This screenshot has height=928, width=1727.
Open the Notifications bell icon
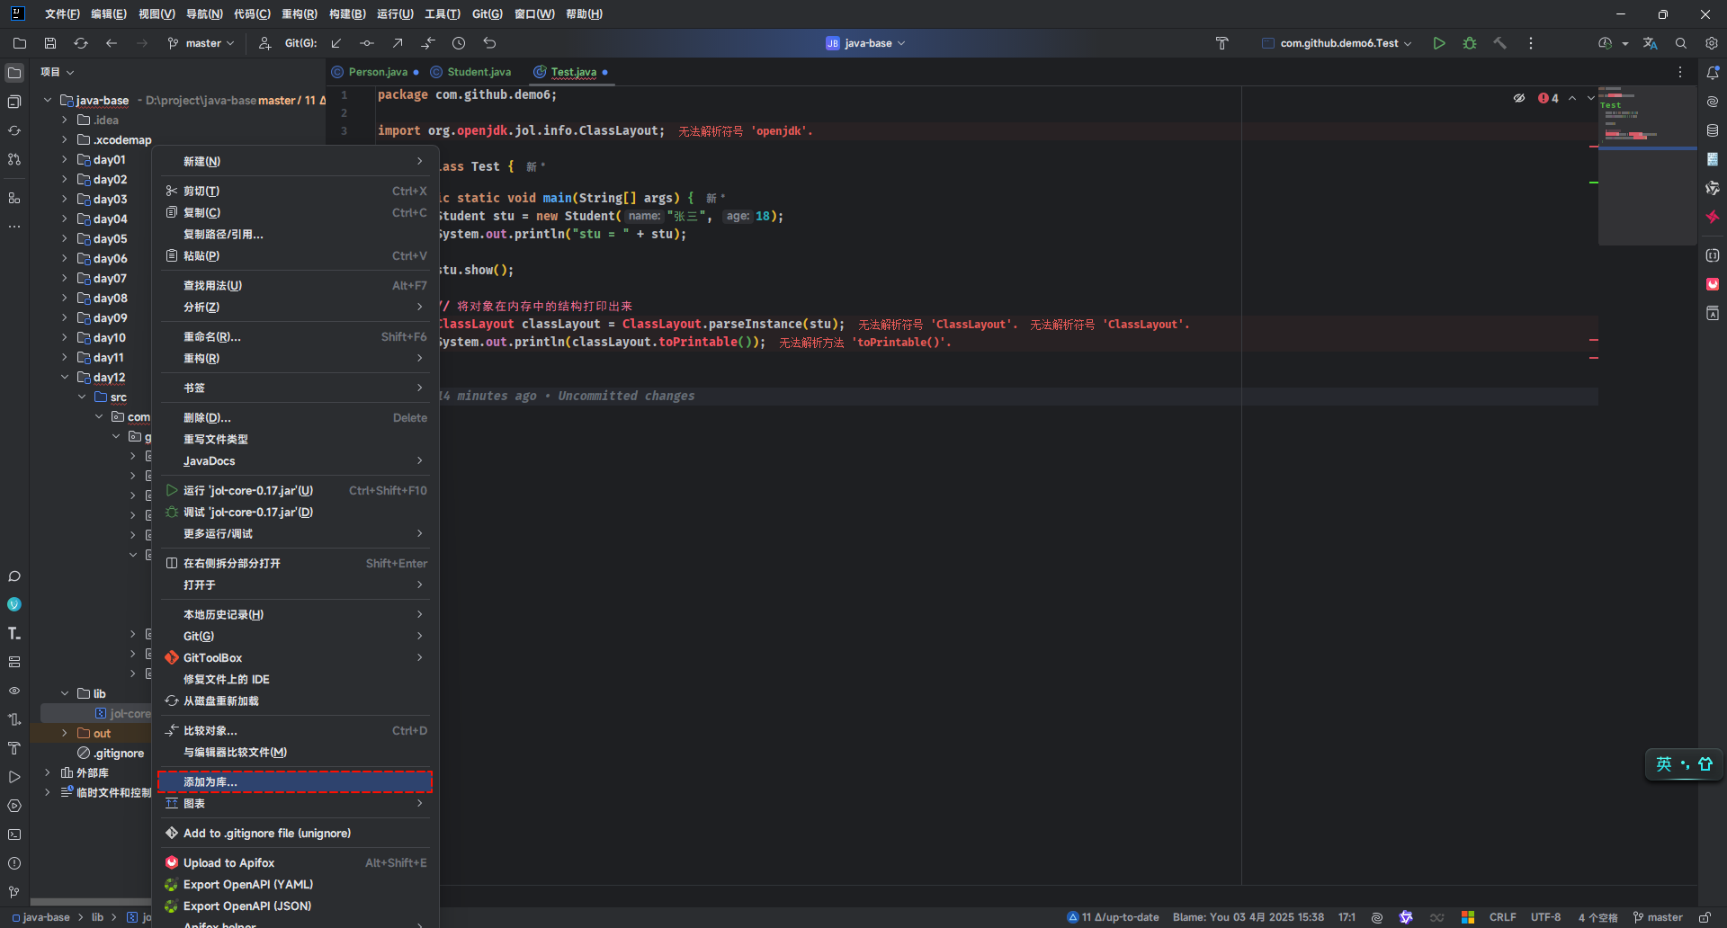point(1713,73)
